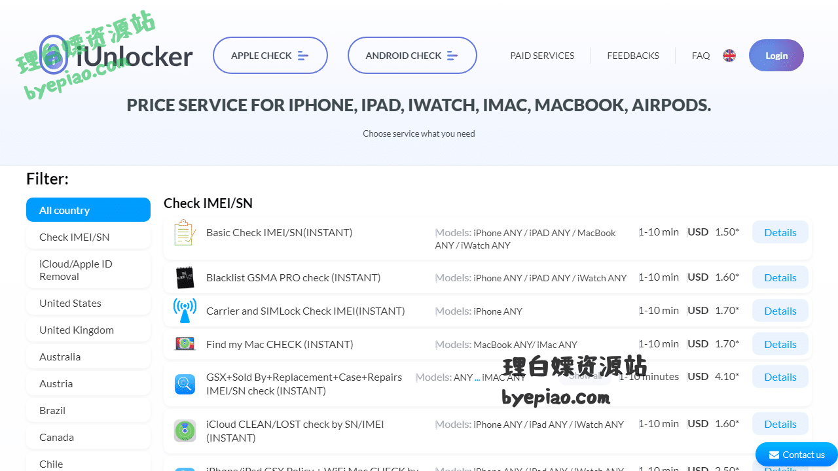Click Blacklist GSMA PRO check (INSTANT) name
The width and height of the screenshot is (838, 471).
coord(293,277)
